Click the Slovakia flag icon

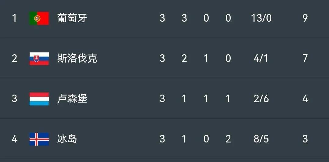(39, 59)
